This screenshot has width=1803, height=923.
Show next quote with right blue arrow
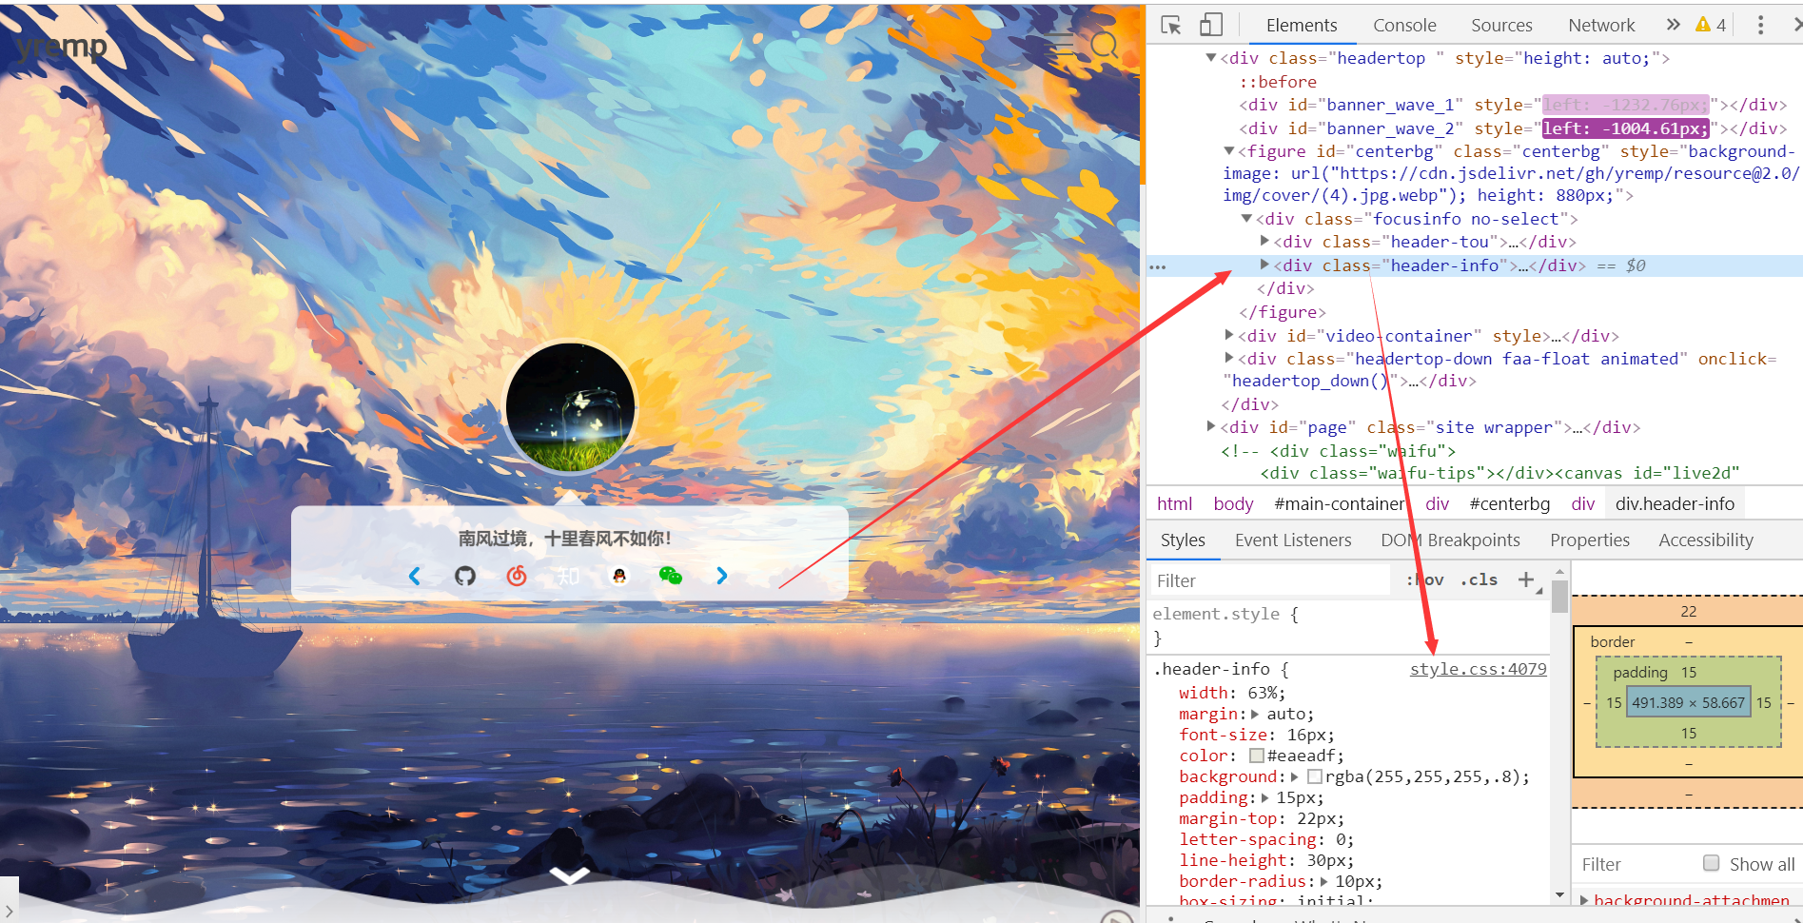721,576
